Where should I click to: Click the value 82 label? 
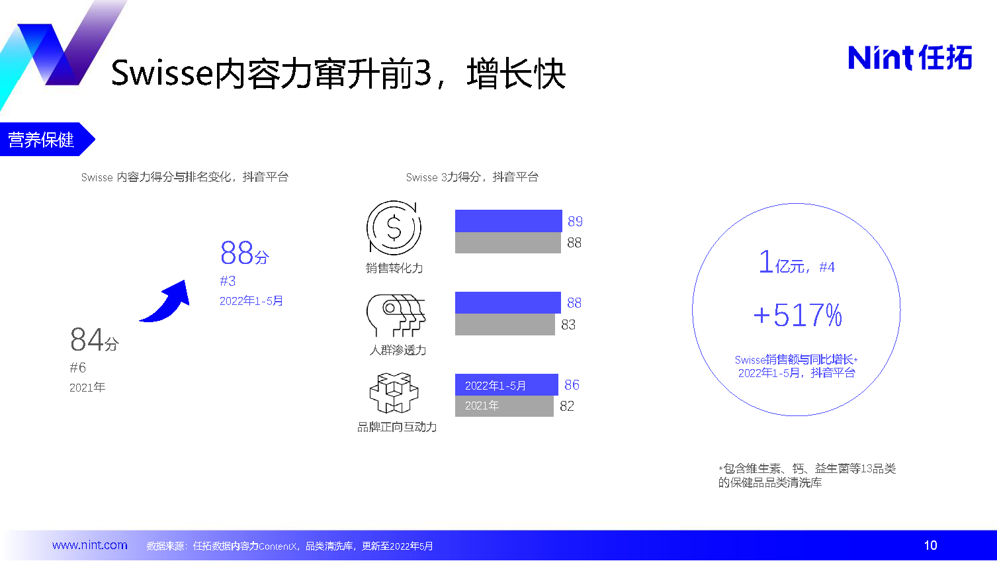(567, 406)
